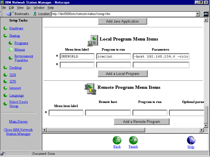Click the security lock icon in status bar
The width and height of the screenshot is (210, 157).
[x=2, y=154]
